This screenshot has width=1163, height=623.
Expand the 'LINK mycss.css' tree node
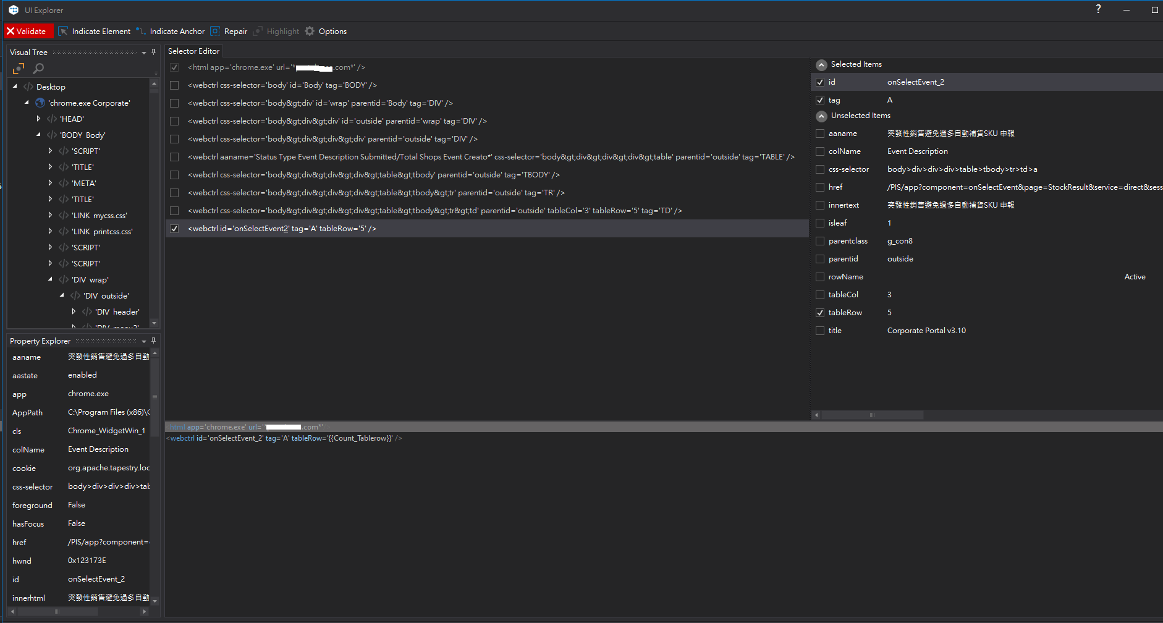(x=50, y=215)
